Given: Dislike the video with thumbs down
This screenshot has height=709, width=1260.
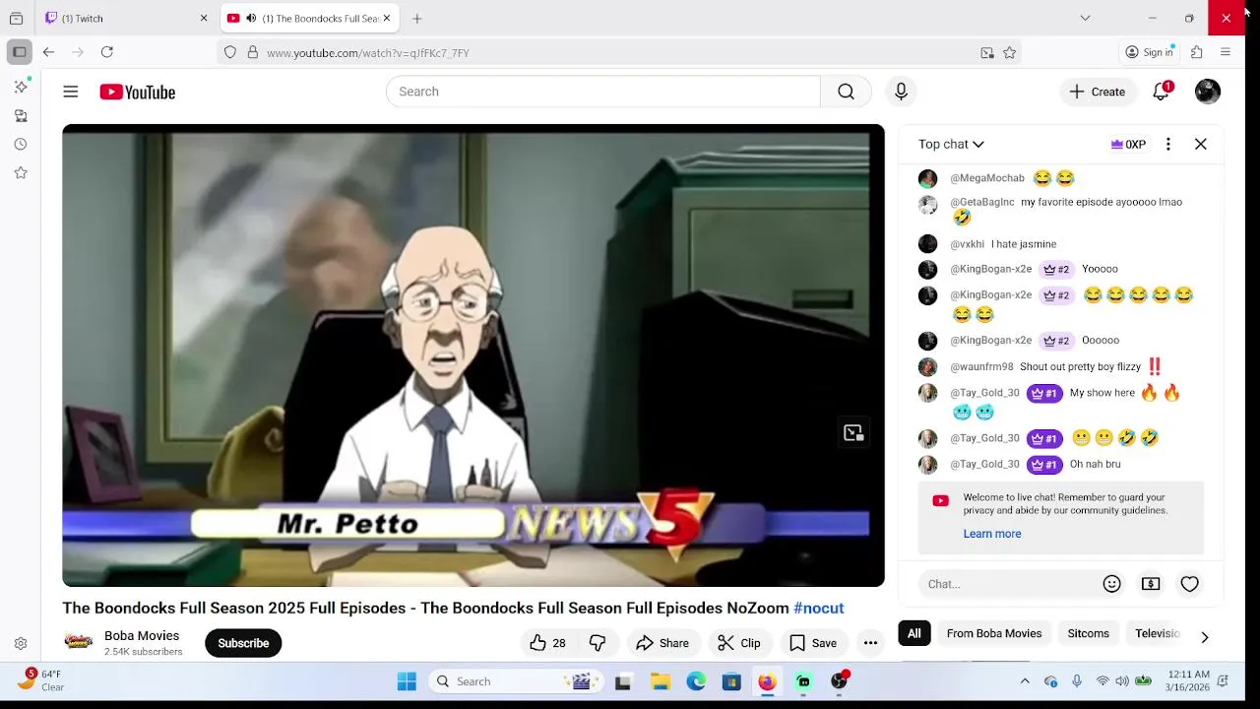Looking at the screenshot, I should tap(598, 643).
